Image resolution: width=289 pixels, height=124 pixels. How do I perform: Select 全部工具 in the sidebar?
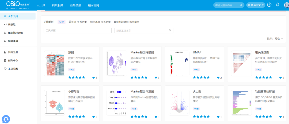pos(18,16)
